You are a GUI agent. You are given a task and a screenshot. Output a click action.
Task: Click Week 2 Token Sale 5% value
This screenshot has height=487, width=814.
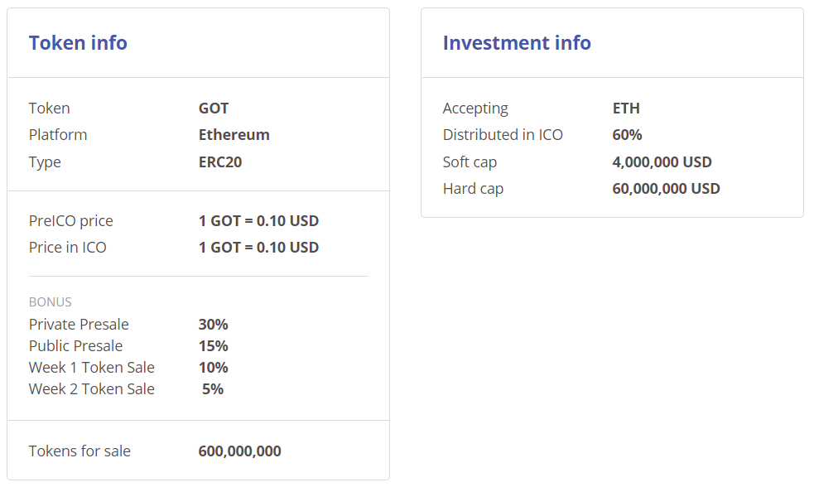(x=213, y=389)
